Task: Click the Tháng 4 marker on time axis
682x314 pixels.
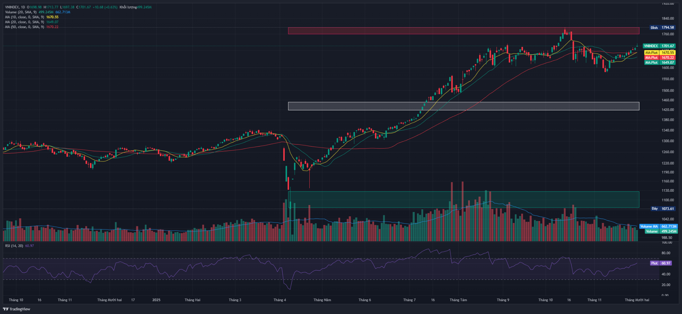Action: (280, 300)
